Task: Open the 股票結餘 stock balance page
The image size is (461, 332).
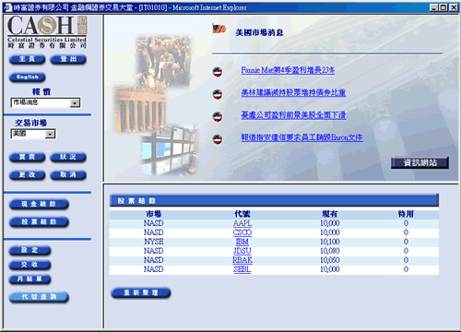Action: click(x=39, y=222)
